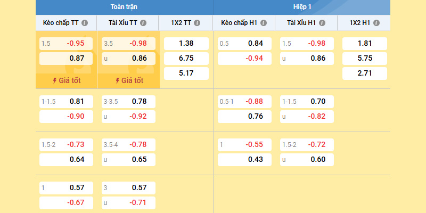Click Giá tốt label under Kèo chấp TT
This screenshot has width=426, height=213.
tap(67, 81)
